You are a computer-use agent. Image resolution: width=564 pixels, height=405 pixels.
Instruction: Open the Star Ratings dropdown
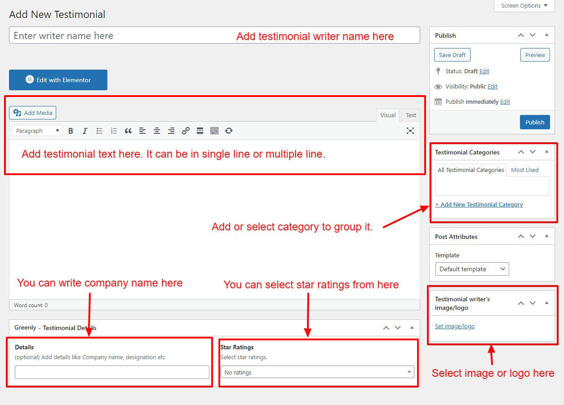pyautogui.click(x=317, y=372)
